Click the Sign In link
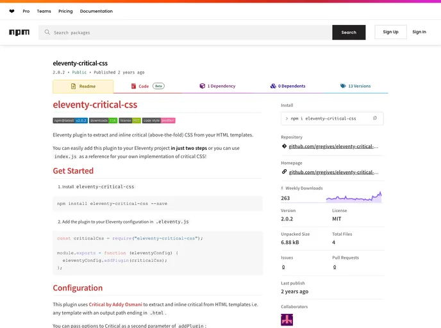441x328 pixels. 419,32
